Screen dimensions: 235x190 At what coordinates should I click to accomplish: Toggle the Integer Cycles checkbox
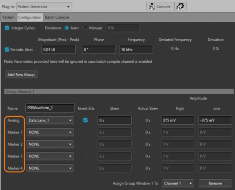click(7, 28)
